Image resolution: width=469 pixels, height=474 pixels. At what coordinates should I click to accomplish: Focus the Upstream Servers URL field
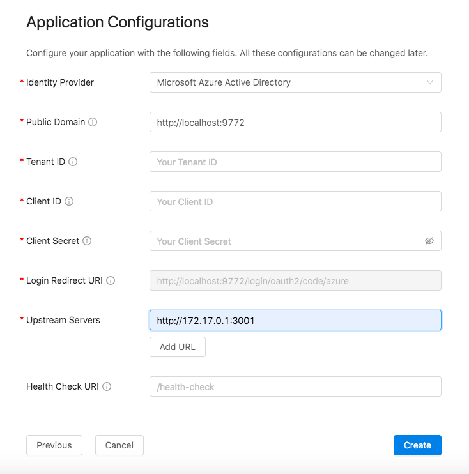pyautogui.click(x=295, y=320)
